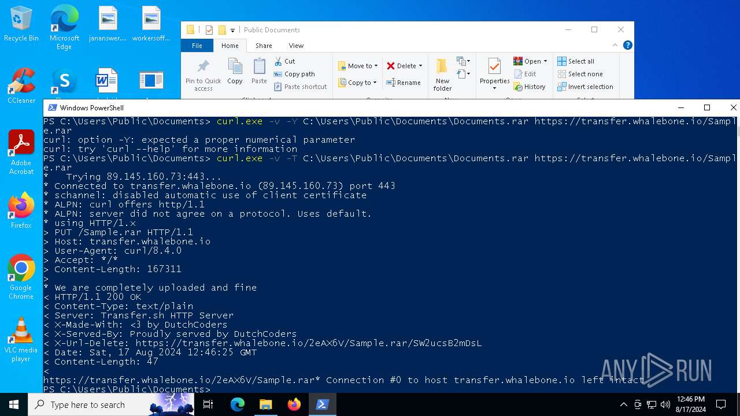This screenshot has height=416, width=740.
Task: Click the Windows Start button
Action: (14, 404)
